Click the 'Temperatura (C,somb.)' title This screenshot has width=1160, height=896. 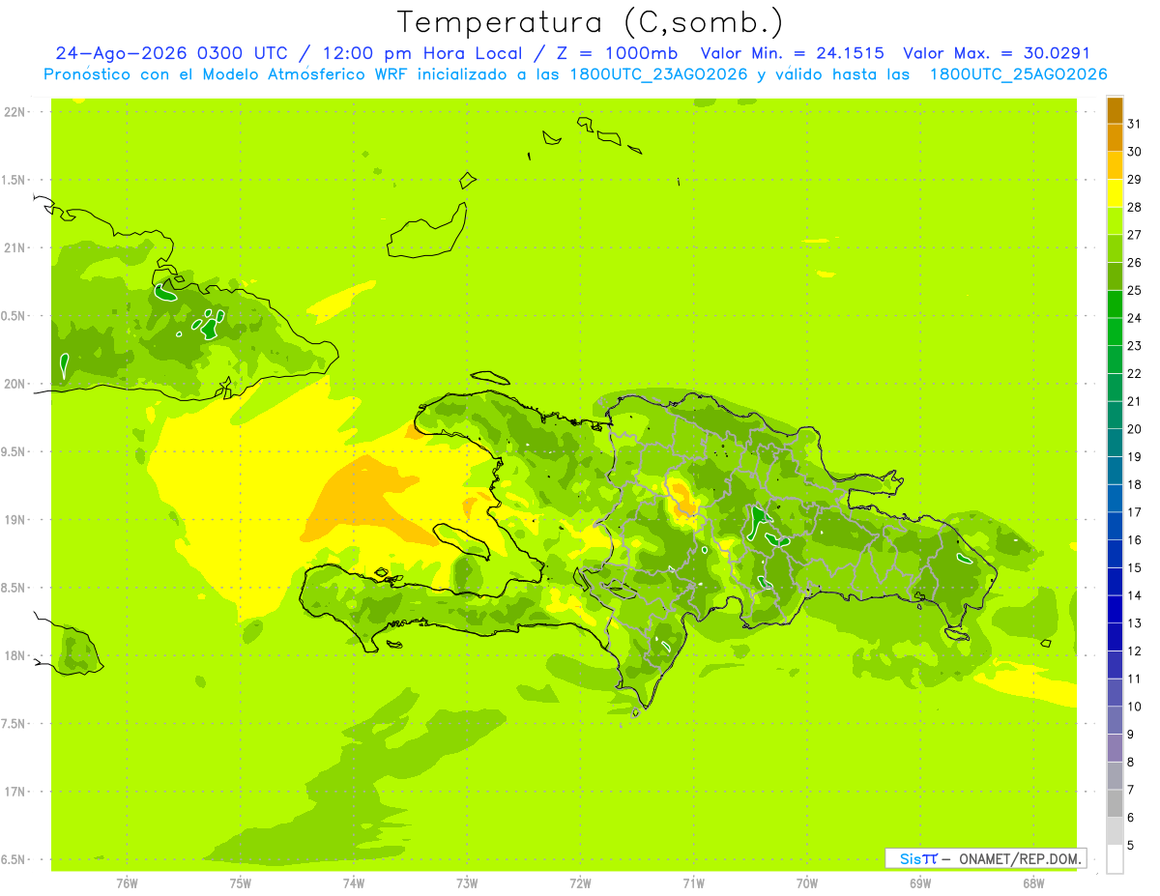click(x=590, y=21)
